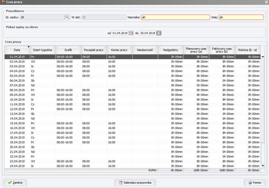
Task: Click the Nazwisko input field
Action: pyautogui.click(x=176, y=17)
